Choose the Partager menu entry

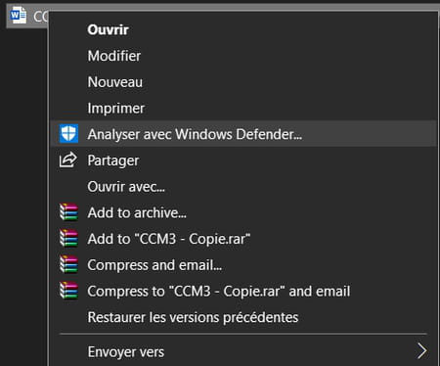pyautogui.click(x=243, y=160)
